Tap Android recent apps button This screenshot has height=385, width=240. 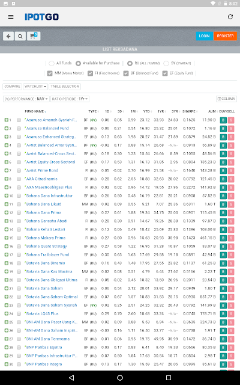point(169,378)
